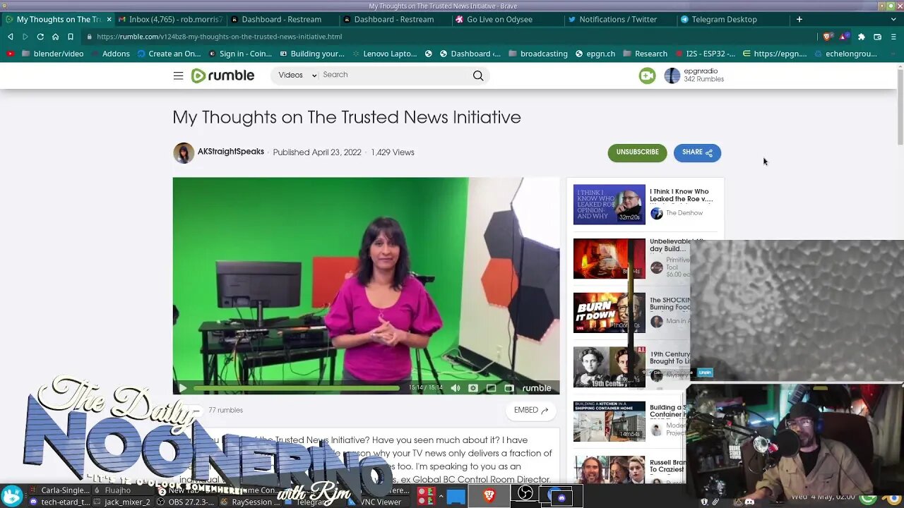Open the broadcasting bookmark folder
904x508 pixels.
538,54
